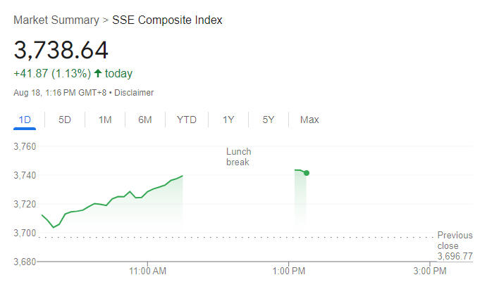Switch to the 5D chart tab
Viewport: 487px width, 282px height.
pos(65,120)
